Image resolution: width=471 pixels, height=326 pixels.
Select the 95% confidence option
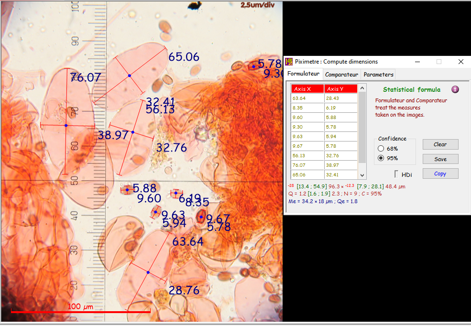(381, 158)
